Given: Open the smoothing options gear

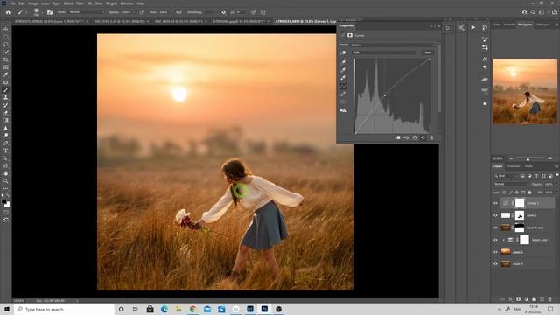Looking at the screenshot, I should click(x=224, y=12).
